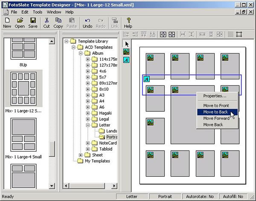Expand the 5x7 folder
This screenshot has height=201, width=256.
coord(88,77)
